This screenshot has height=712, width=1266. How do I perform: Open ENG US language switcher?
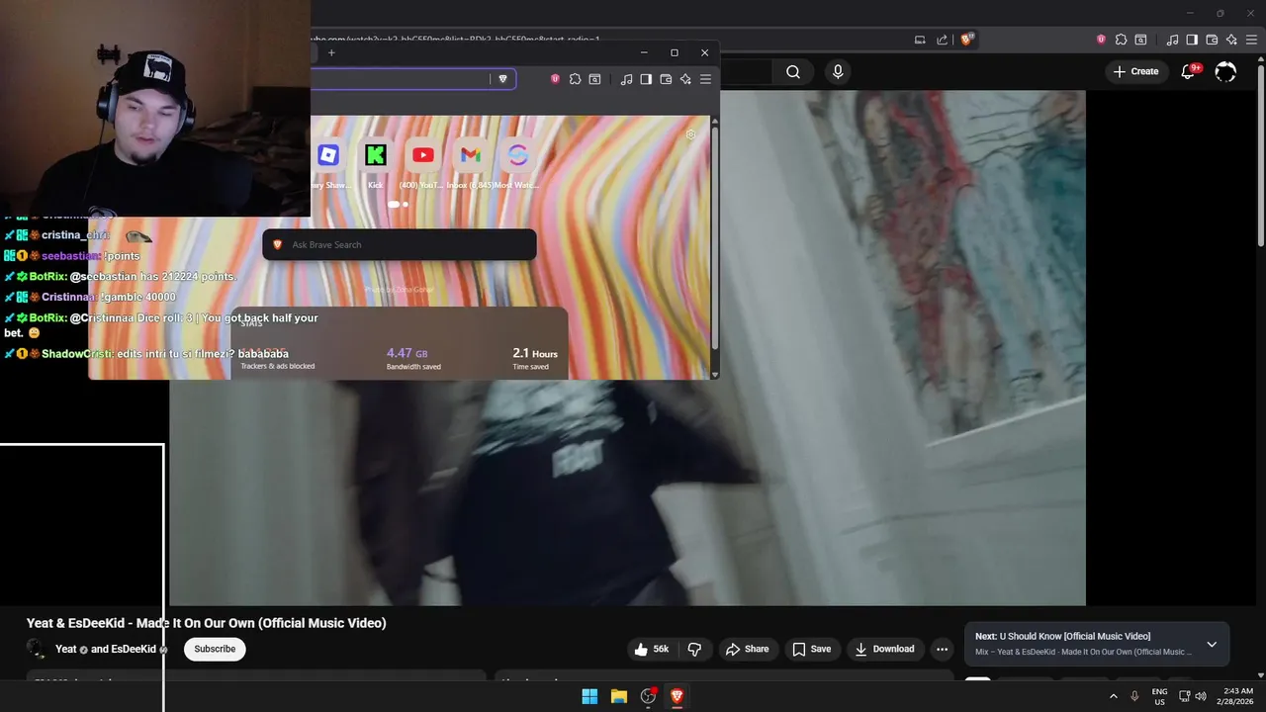1159,696
